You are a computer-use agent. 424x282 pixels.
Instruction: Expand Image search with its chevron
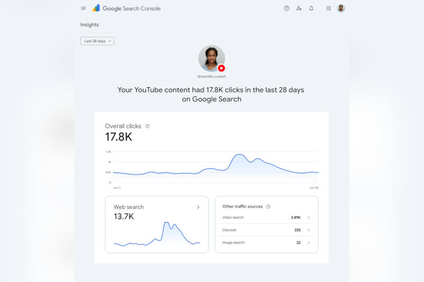click(308, 243)
